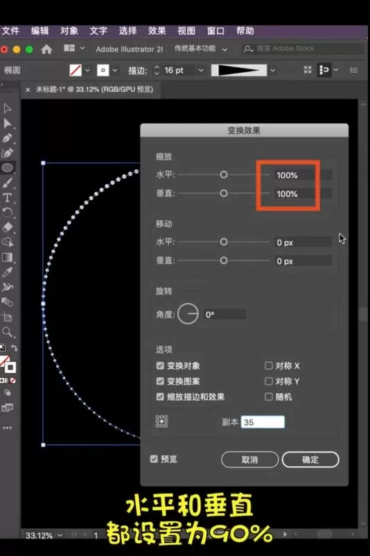This screenshot has height=556, width=370.
Task: Uncheck 变换图案 checkbox
Action: pos(160,381)
